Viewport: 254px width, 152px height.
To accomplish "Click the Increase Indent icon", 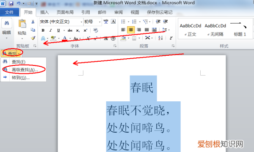I will tap(166, 22).
